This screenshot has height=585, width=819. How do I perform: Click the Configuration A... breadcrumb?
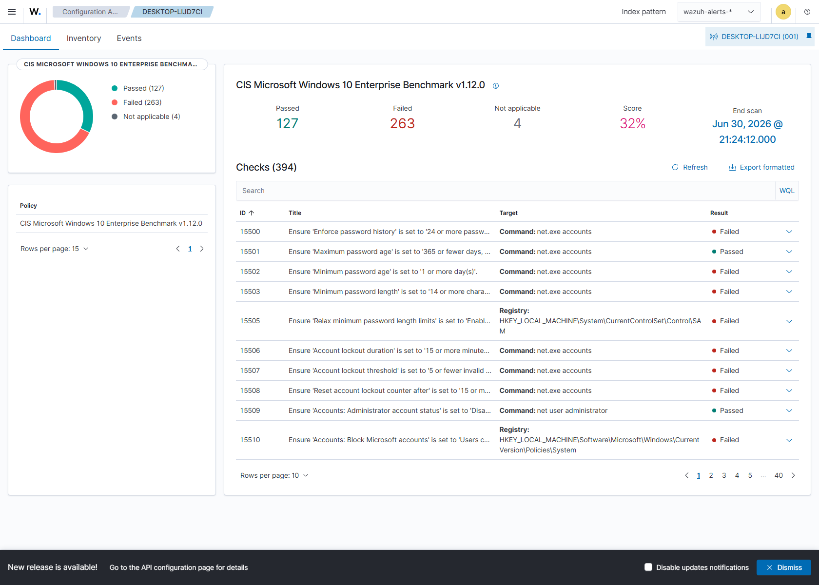tap(90, 12)
